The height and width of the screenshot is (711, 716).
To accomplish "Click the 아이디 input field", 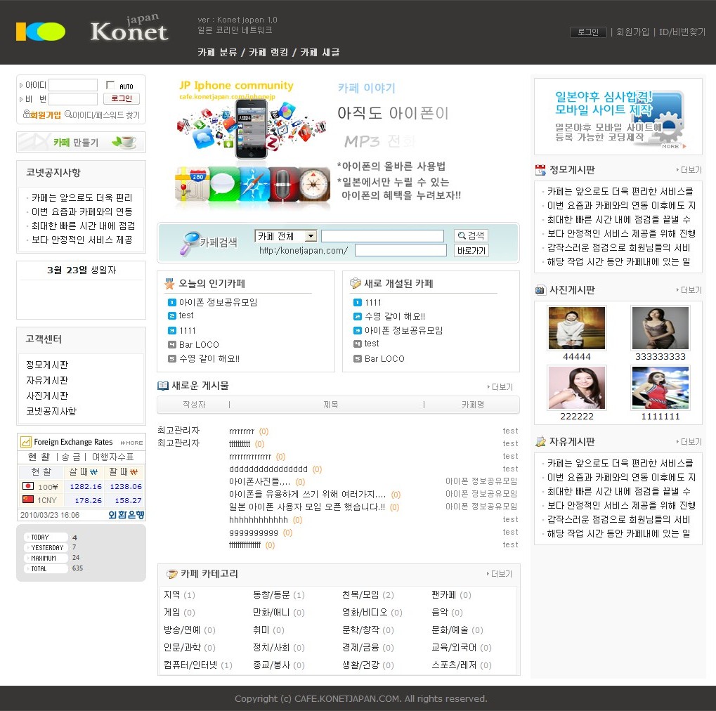I will point(73,85).
